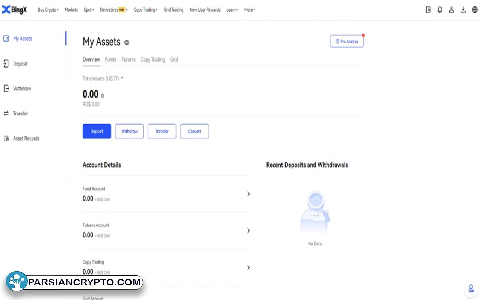Click the Copy Trading account label
This screenshot has width=481, height=300.
coord(93,262)
